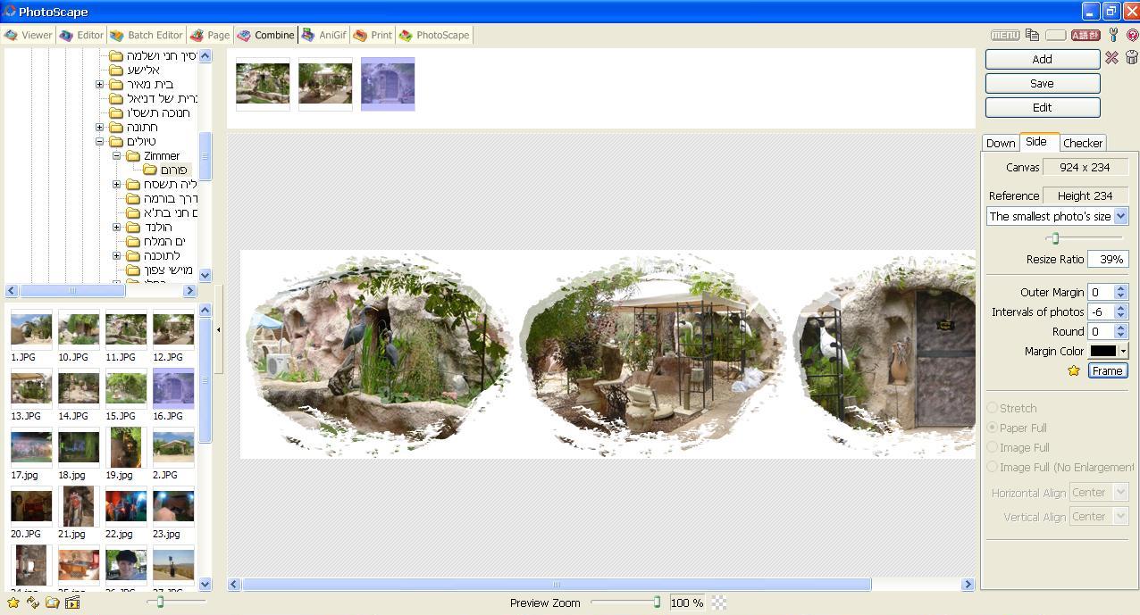The width and height of the screenshot is (1140, 615).
Task: Click the copy pages icon beside MENU
Action: pos(1032,35)
